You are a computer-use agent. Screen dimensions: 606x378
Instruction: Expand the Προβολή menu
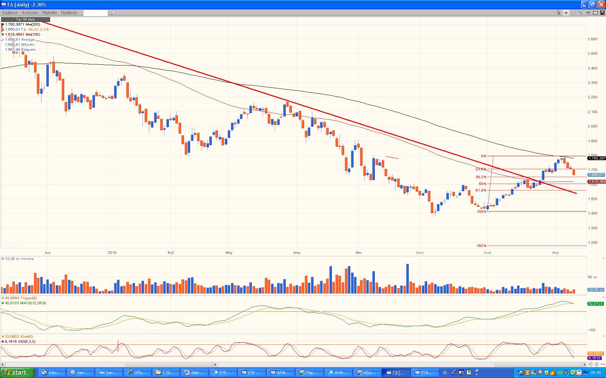pyautogui.click(x=69, y=13)
